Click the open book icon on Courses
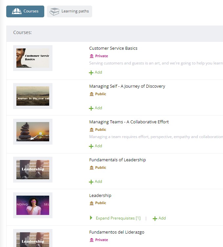 click(17, 11)
